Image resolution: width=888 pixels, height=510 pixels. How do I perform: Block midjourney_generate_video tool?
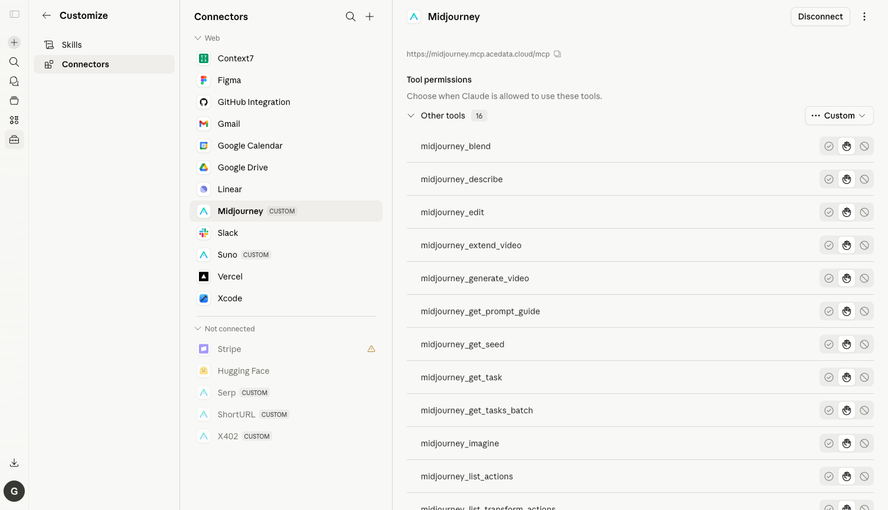864,278
